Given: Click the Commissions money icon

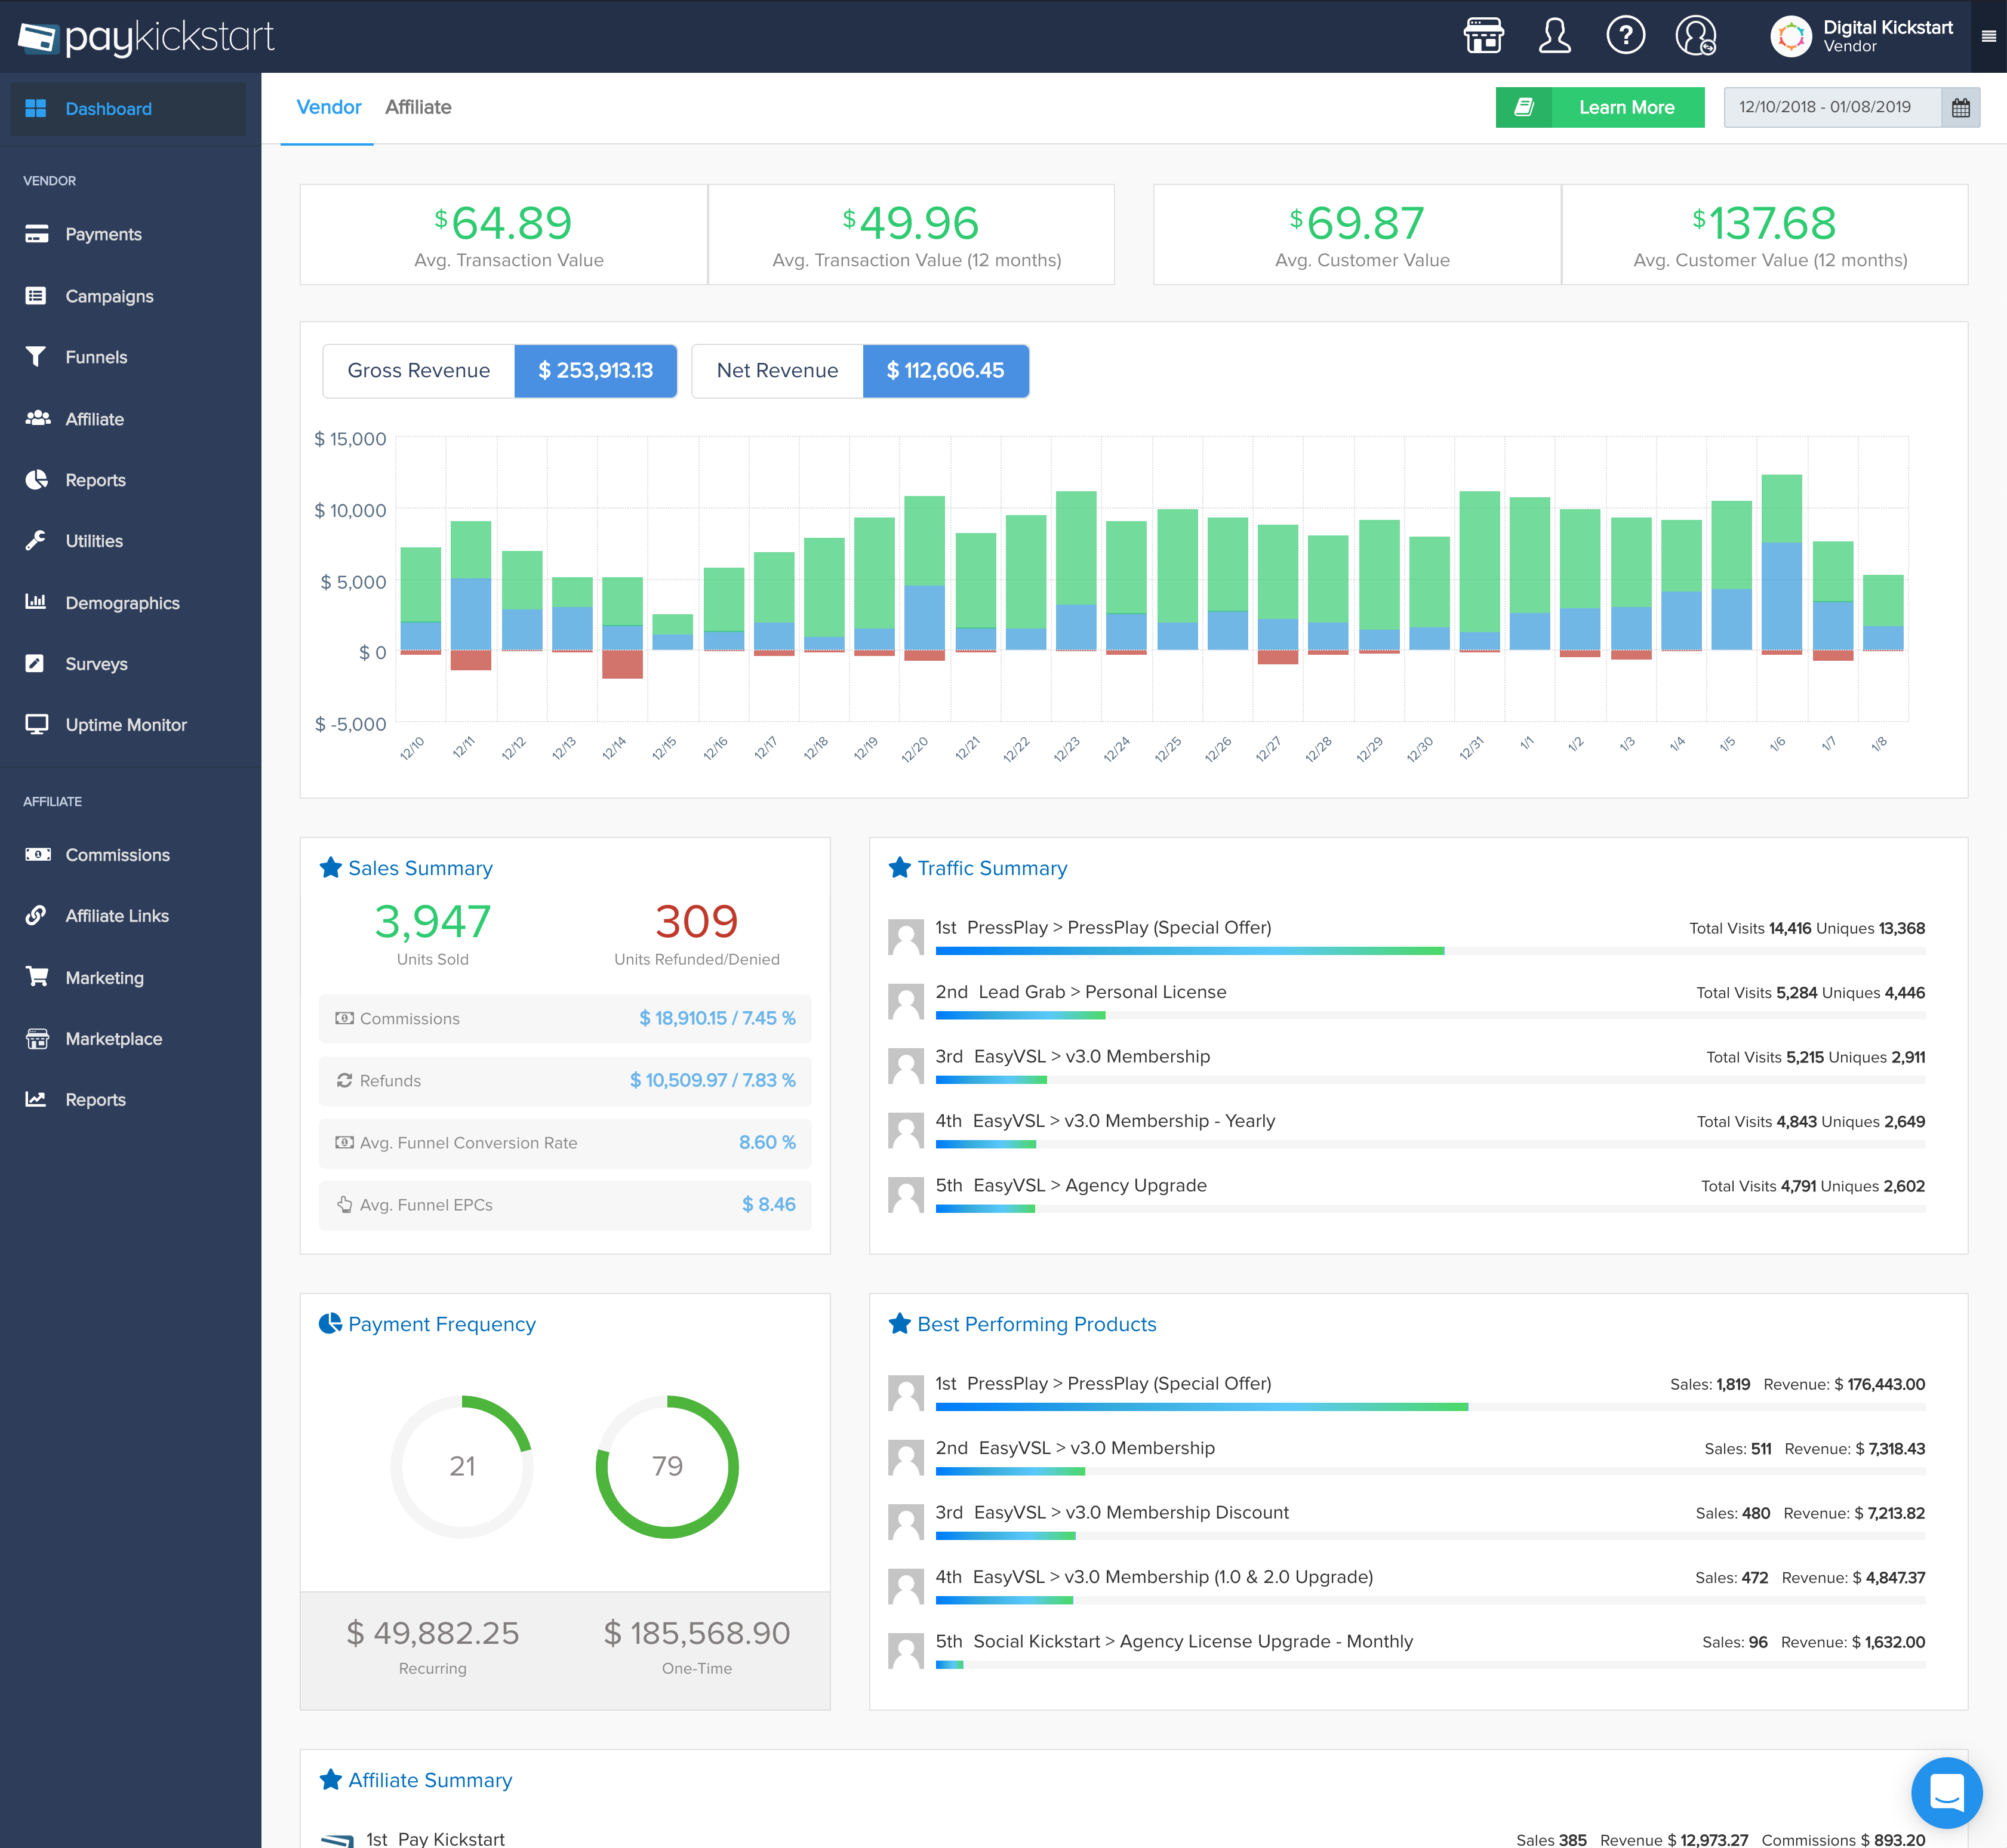Looking at the screenshot, I should (38, 855).
